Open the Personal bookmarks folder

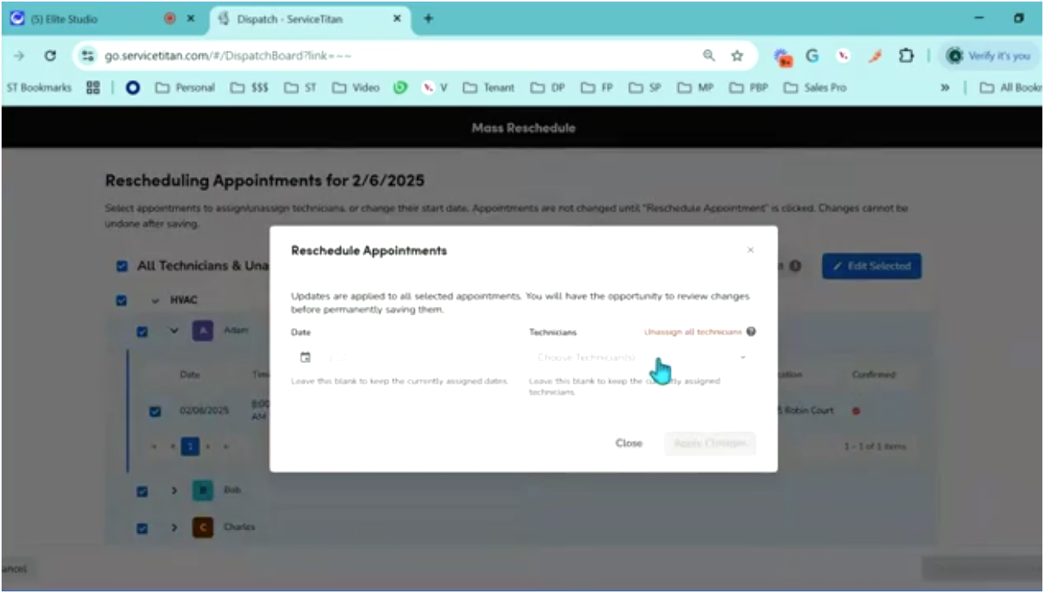click(185, 88)
